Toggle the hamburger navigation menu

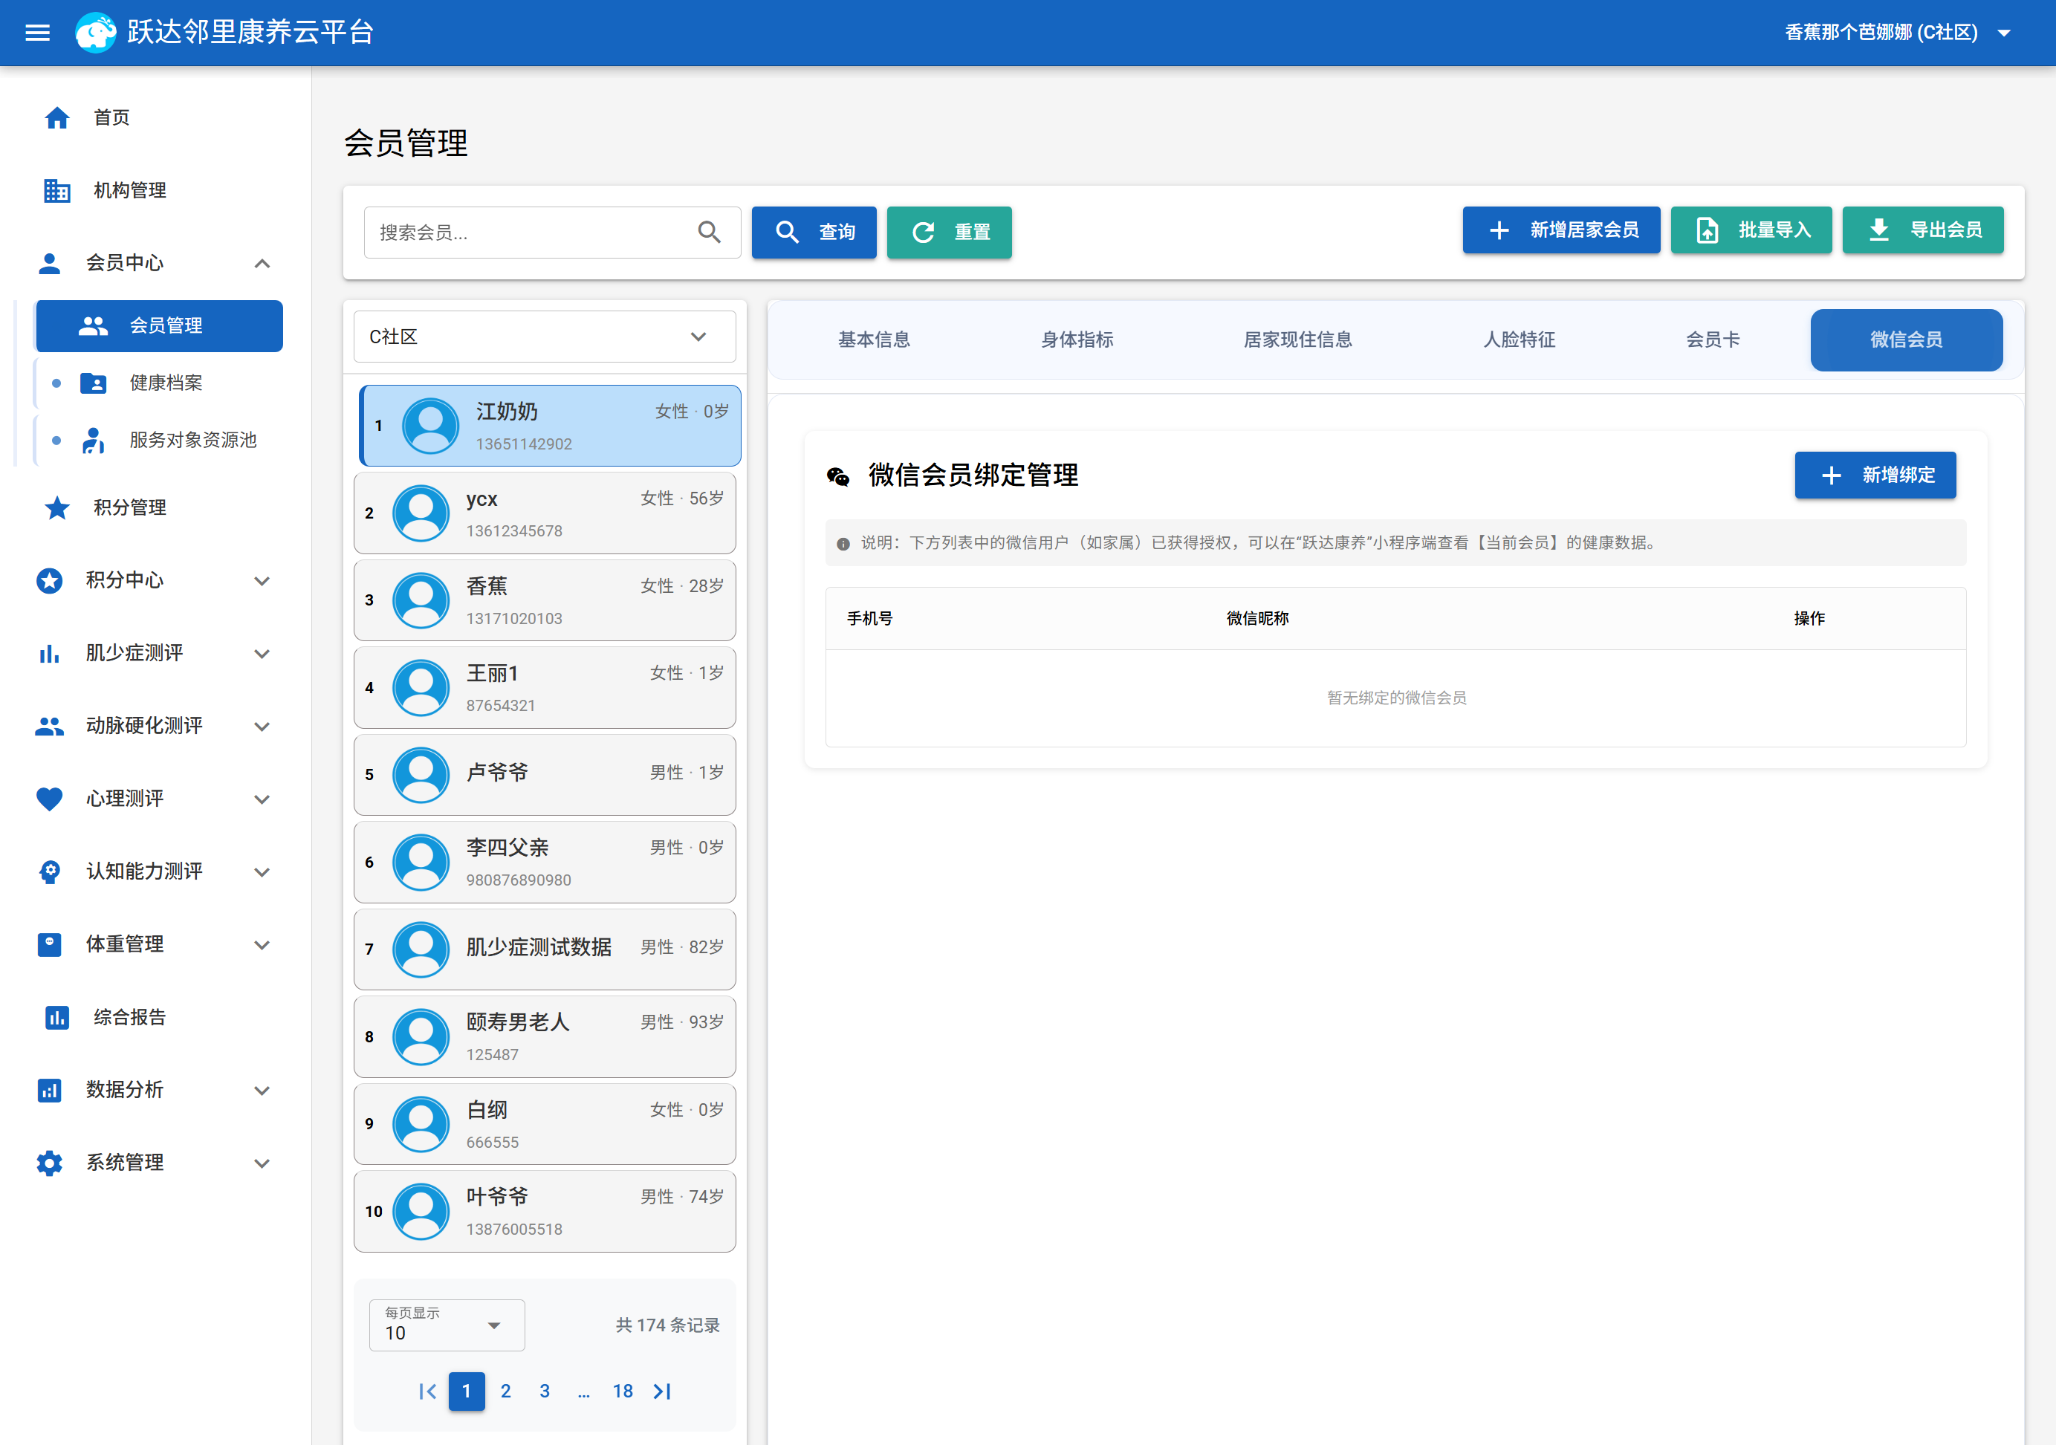click(38, 33)
